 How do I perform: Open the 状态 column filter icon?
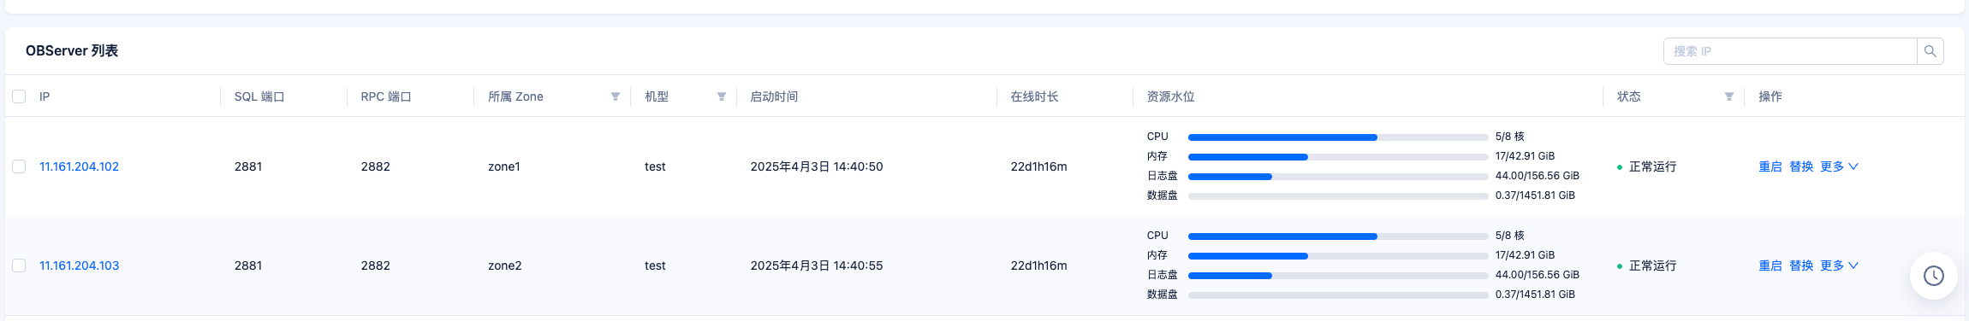click(x=1729, y=96)
